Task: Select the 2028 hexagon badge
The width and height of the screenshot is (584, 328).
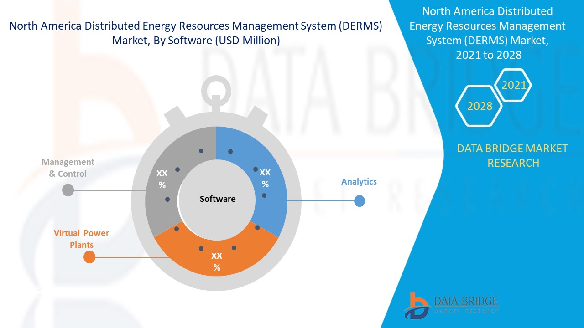Action: 479,106
